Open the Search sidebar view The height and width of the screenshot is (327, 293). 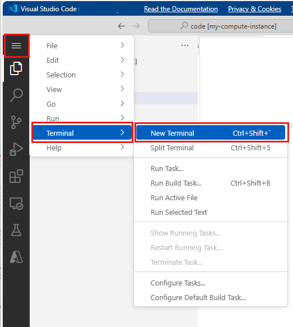(16, 95)
